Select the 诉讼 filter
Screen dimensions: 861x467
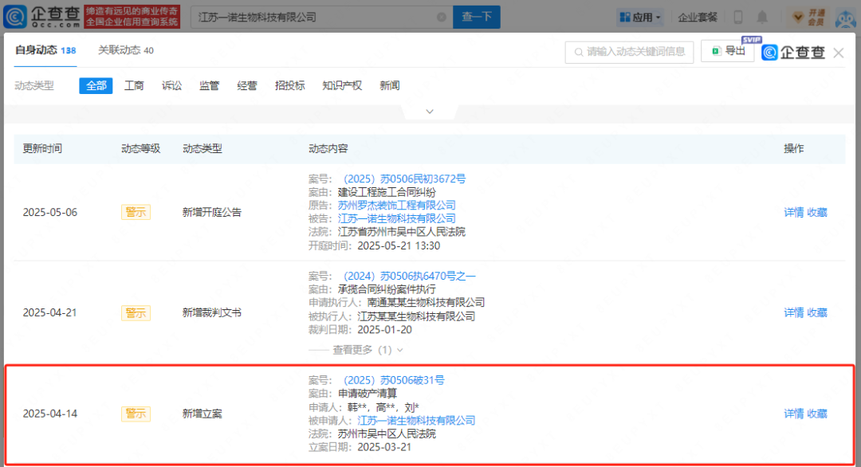coord(171,85)
